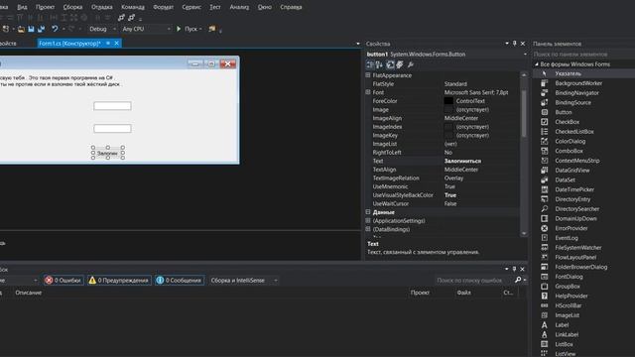Select Button control in the toolbox
The width and height of the screenshot is (635, 357).
[x=564, y=112]
